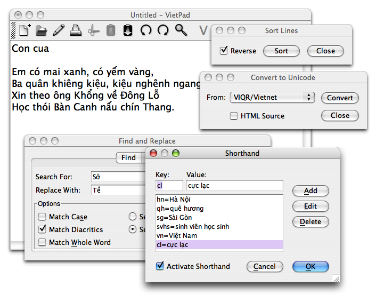Viewport: 376px width, 302px height.
Task: Open a file using the folder icon
Action: pos(42,30)
